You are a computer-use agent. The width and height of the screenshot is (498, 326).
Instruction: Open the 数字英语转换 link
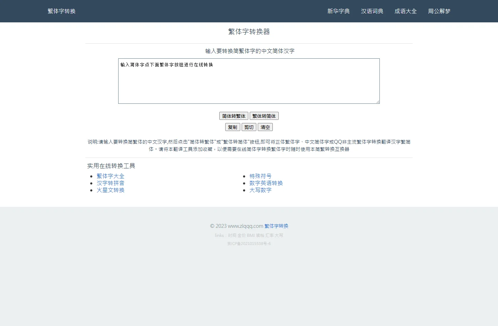tap(266, 183)
